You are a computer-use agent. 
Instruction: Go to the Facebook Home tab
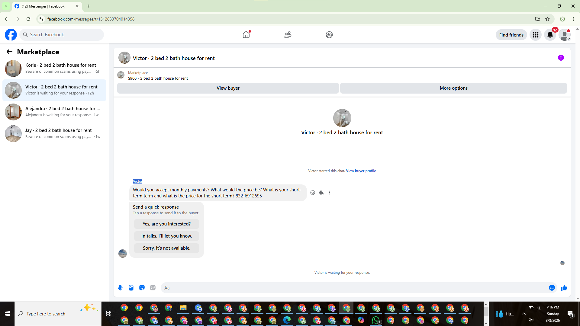click(246, 35)
